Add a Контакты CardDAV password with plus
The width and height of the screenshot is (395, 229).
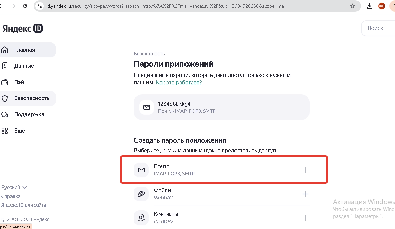coord(305,218)
